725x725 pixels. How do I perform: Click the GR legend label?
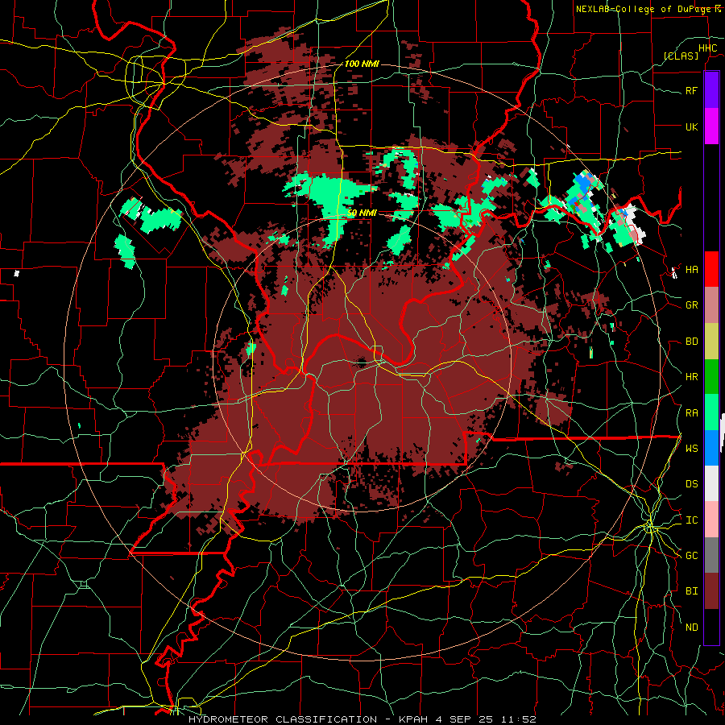click(691, 305)
